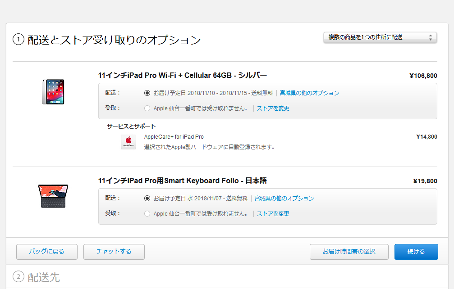
Task: Click the step 1 circled number icon
Action: pyautogui.click(x=18, y=39)
